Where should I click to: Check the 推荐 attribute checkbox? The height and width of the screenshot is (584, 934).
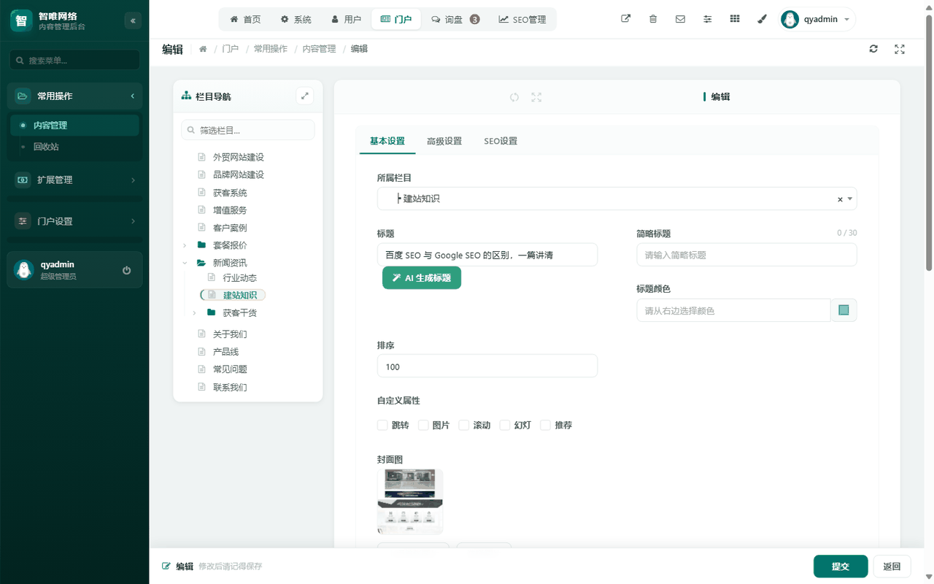point(545,425)
